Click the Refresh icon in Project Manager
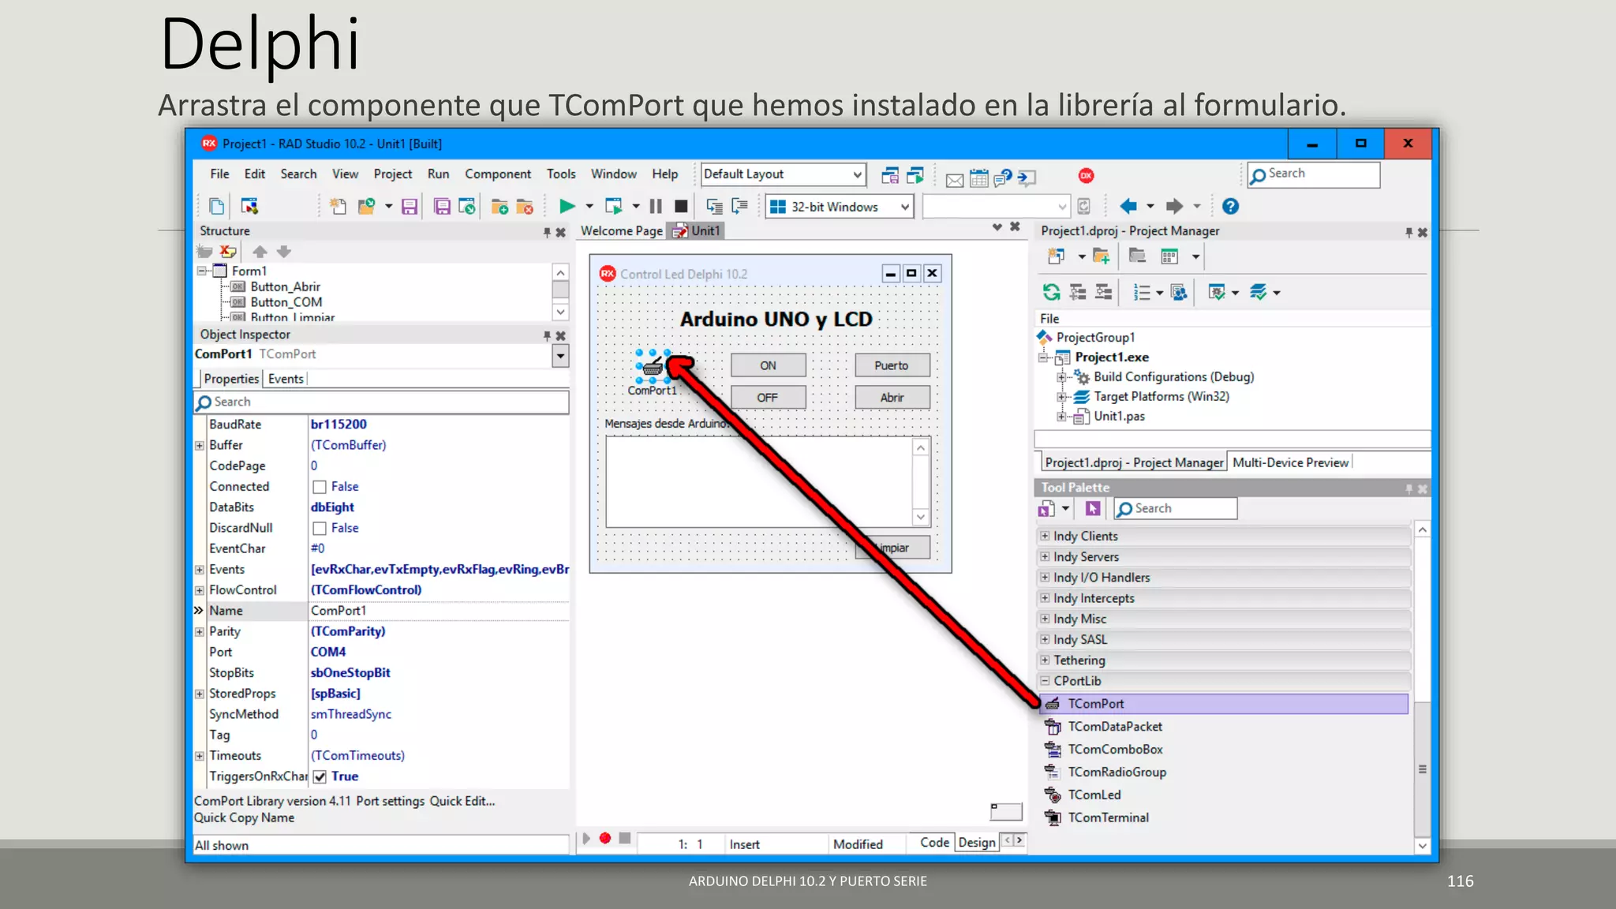Image resolution: width=1616 pixels, height=909 pixels. [x=1051, y=293]
